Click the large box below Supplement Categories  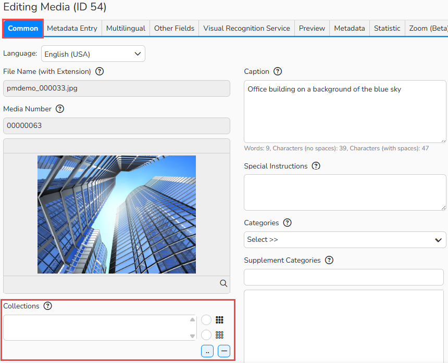tap(344, 327)
